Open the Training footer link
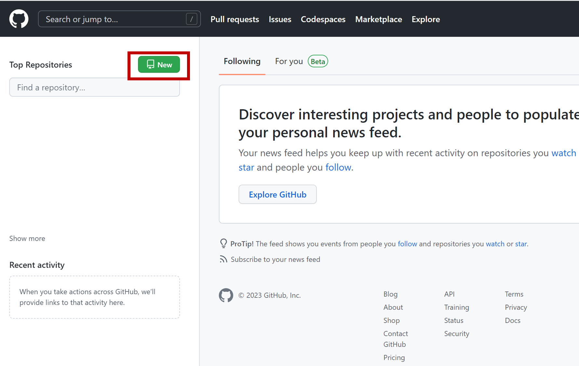 click(457, 307)
